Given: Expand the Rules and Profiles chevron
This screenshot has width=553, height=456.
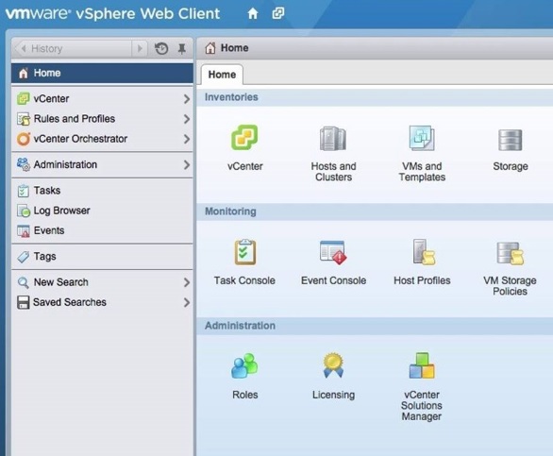Looking at the screenshot, I should [x=187, y=119].
